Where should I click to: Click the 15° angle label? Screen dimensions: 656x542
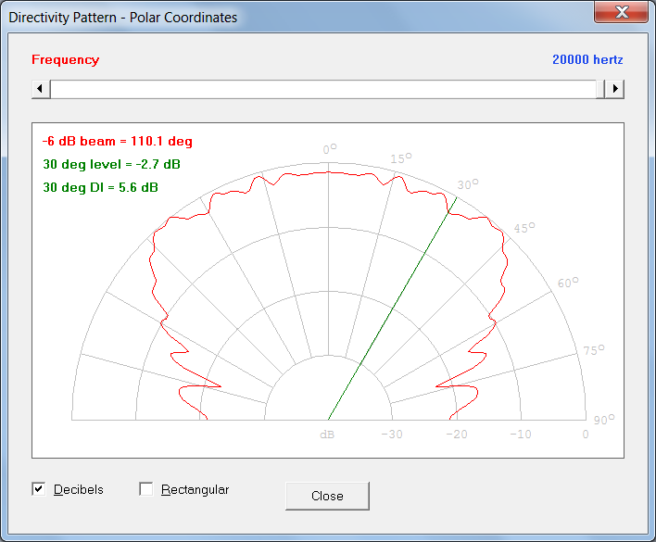pos(401,158)
